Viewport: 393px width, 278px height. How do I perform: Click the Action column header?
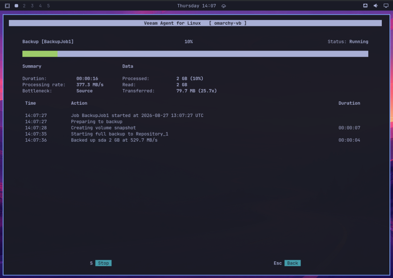pos(79,103)
